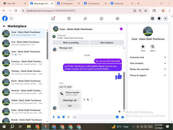Reply to Cesar's message arrow icon
Viewport: 173px width, 130px height.
[x=88, y=99]
